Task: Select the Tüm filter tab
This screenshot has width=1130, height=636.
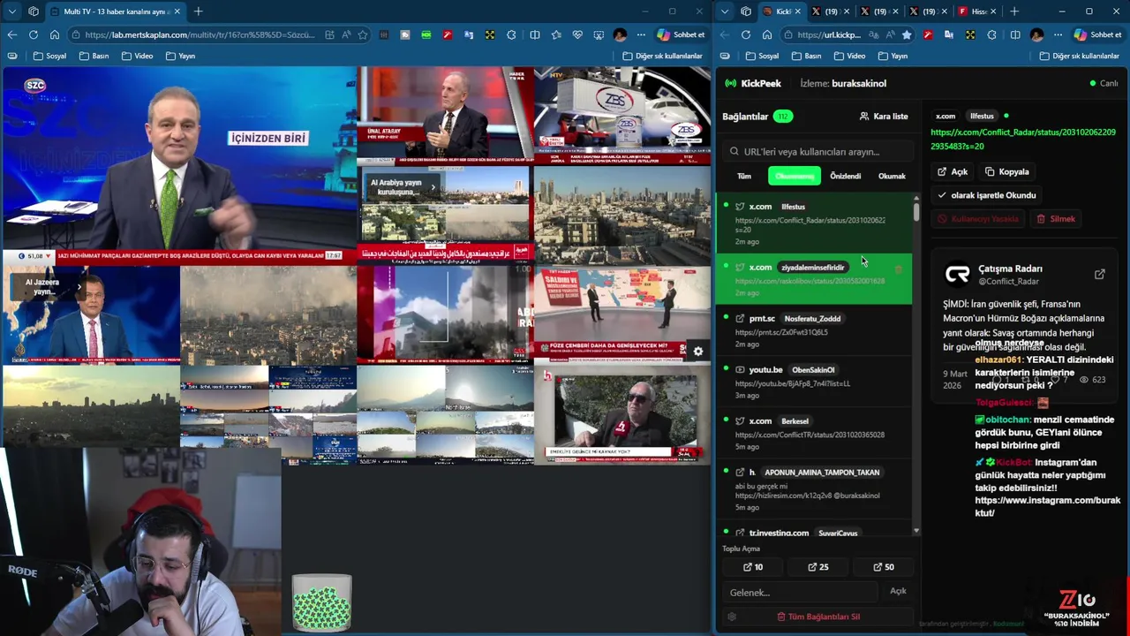Action: [x=744, y=176]
